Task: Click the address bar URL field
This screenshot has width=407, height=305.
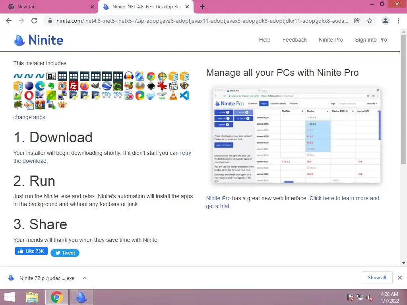Action: click(202, 21)
